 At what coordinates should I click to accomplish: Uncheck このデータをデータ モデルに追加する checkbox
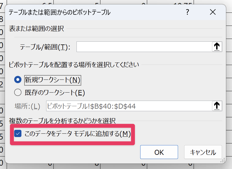18,134
